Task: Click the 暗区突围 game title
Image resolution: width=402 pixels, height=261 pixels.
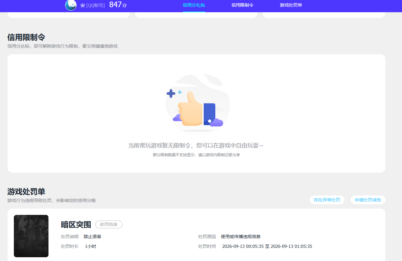Action: [76, 225]
